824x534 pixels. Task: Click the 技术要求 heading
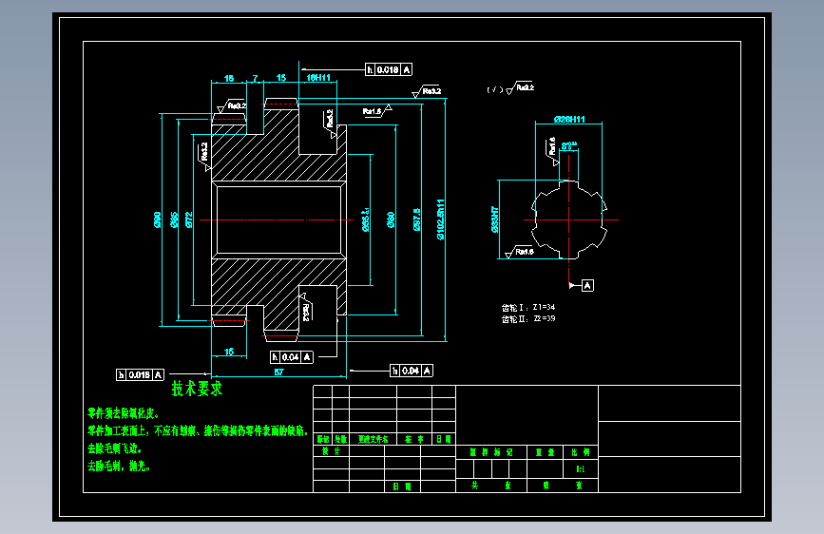[x=197, y=389]
